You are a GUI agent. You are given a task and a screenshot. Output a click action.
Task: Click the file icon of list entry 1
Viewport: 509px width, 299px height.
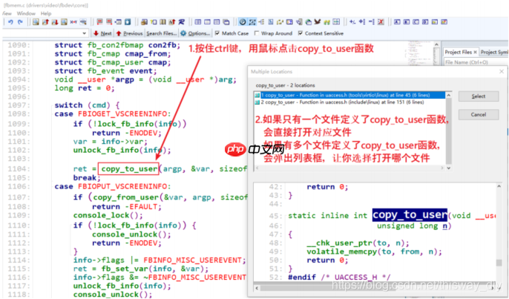[257, 95]
